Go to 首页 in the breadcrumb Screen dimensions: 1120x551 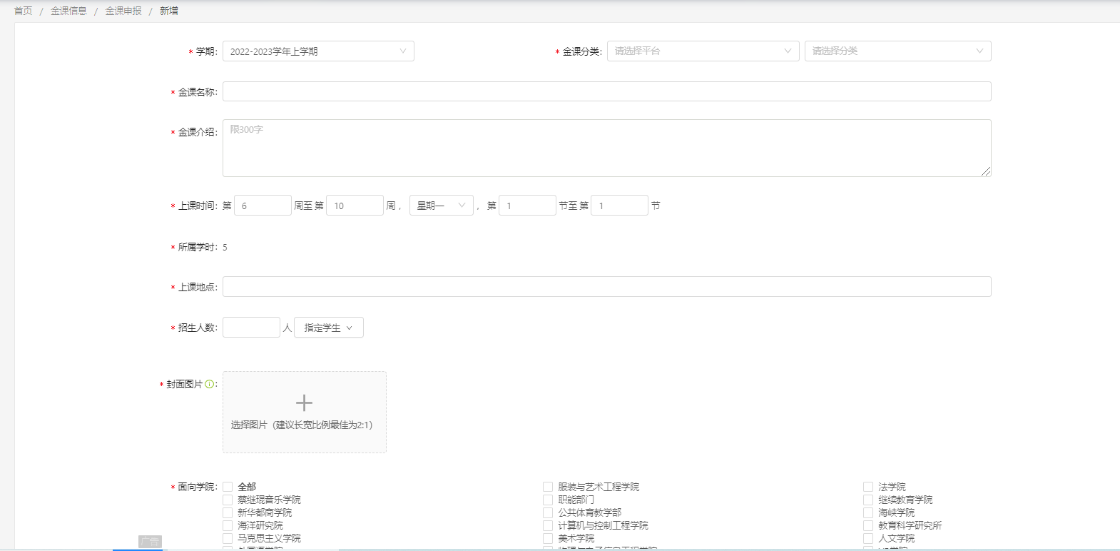(x=24, y=11)
